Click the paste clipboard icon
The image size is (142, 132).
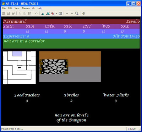tap(29, 13)
